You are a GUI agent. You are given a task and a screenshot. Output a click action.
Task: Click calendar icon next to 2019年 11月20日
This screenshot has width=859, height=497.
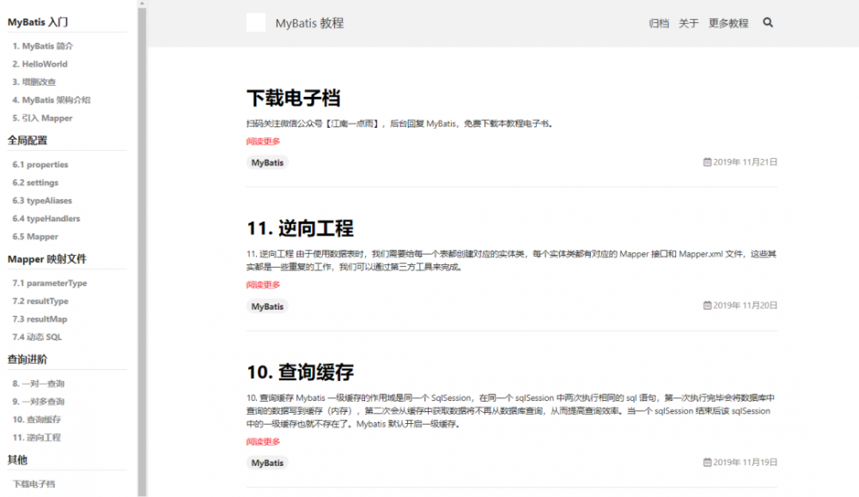click(x=707, y=306)
